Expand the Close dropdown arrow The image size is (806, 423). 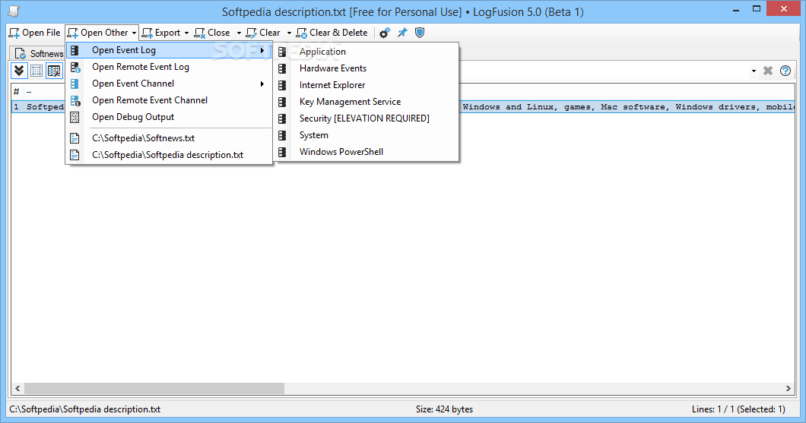(x=239, y=33)
